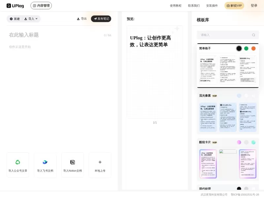This screenshot has width=264, height=198.
Task: Click 联系我们 in the top navigation
Action: (194, 5)
